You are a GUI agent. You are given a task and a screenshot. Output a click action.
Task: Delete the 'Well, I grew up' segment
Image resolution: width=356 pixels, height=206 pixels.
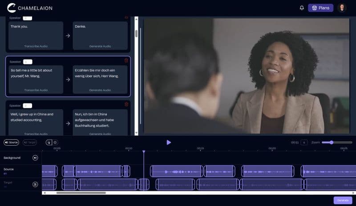[126, 104]
